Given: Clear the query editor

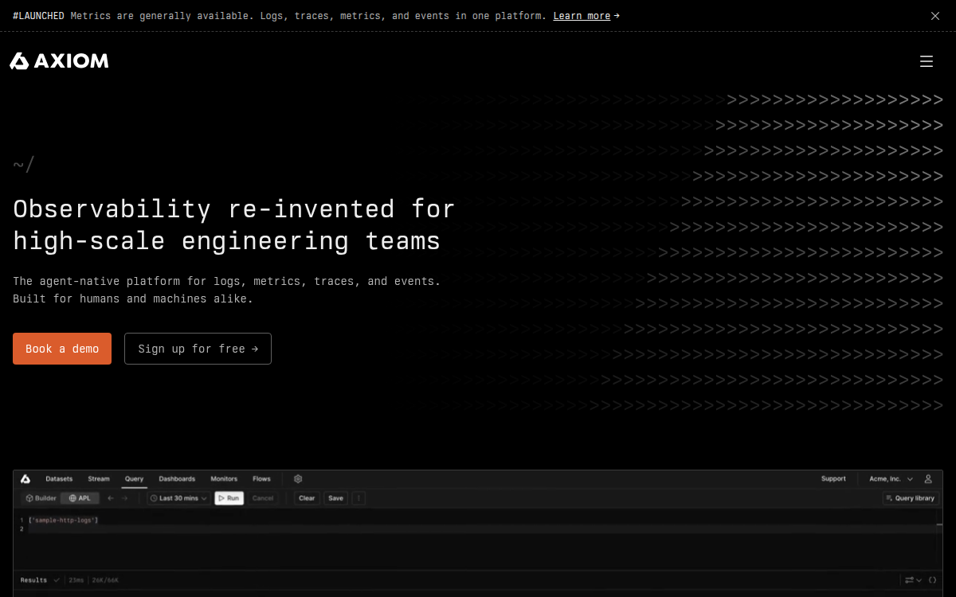Looking at the screenshot, I should tap(307, 498).
